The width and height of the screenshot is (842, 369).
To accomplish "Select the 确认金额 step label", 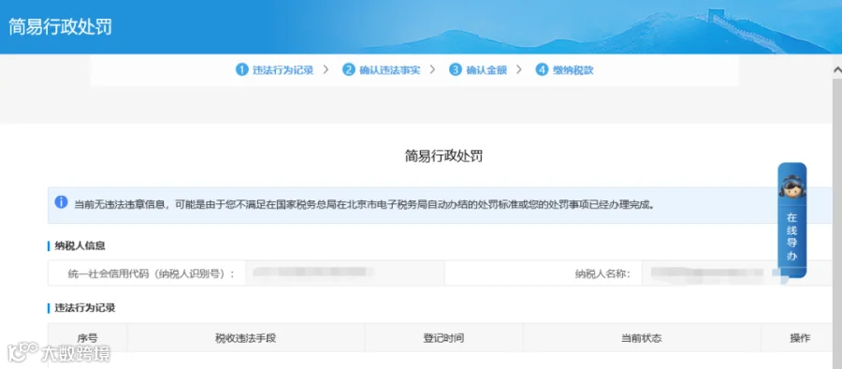I will (486, 70).
